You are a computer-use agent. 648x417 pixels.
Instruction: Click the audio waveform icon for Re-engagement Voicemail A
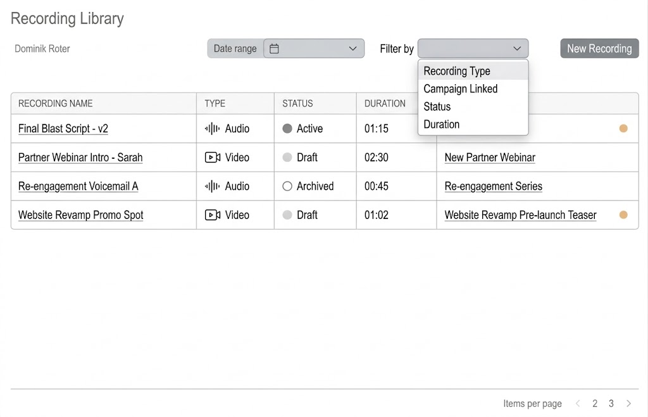tap(212, 187)
